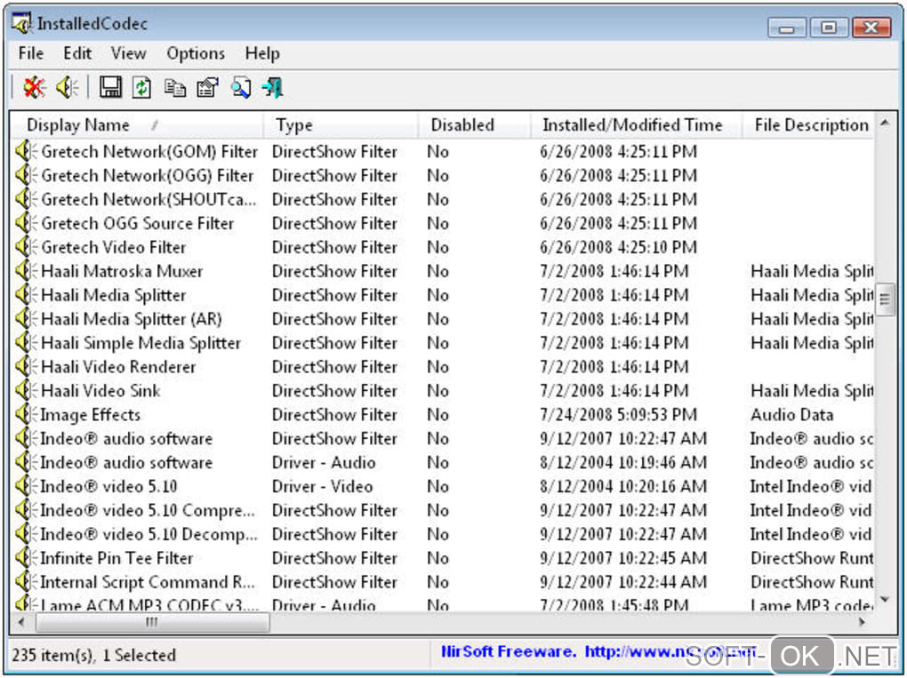This screenshot has height=678, width=907.
Task: Sort by the Disabled column header
Action: click(474, 125)
